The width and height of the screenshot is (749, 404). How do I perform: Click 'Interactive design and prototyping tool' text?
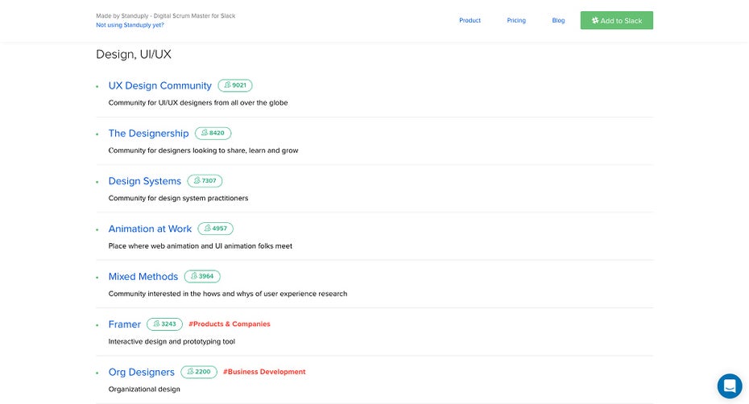tap(172, 341)
